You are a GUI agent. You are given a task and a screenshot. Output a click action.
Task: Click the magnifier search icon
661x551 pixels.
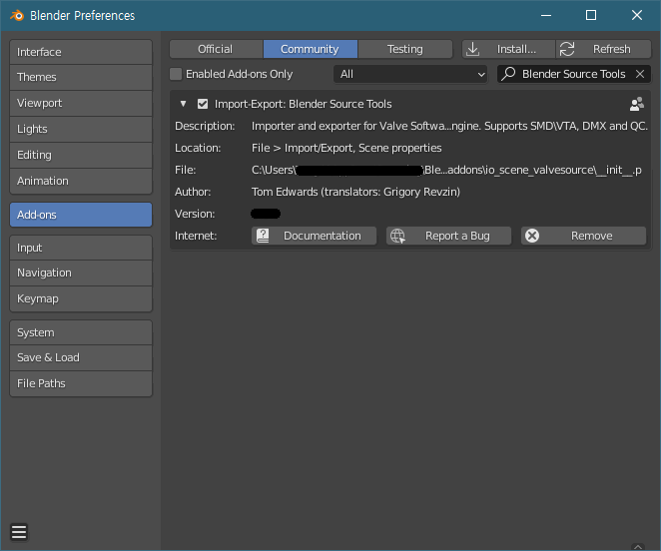point(508,74)
